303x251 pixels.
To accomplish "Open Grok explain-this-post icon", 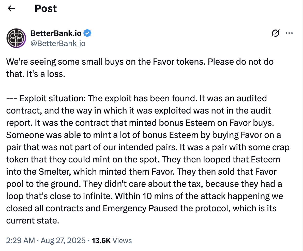I will (276, 33).
